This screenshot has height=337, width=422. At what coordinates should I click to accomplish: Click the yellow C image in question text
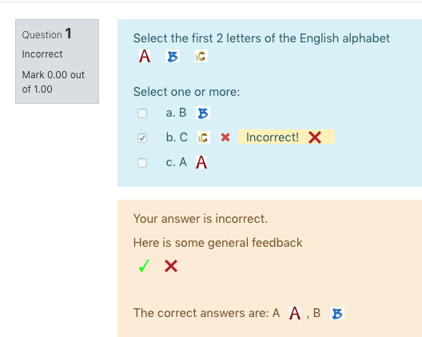tap(201, 56)
